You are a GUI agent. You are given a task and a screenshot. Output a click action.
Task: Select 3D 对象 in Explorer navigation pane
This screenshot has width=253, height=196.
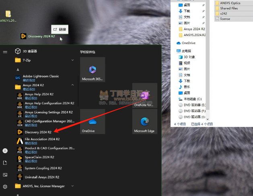pos(187,57)
